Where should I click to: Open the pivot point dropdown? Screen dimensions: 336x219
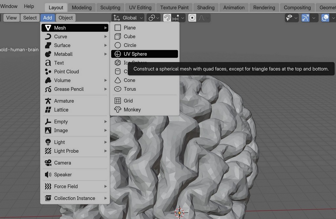(154, 18)
